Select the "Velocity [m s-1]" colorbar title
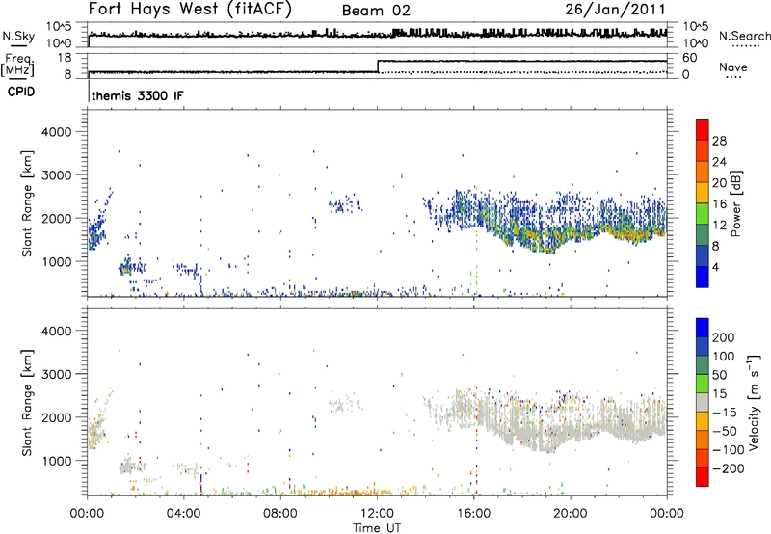Screen dimensions: 771x534 point(753,402)
